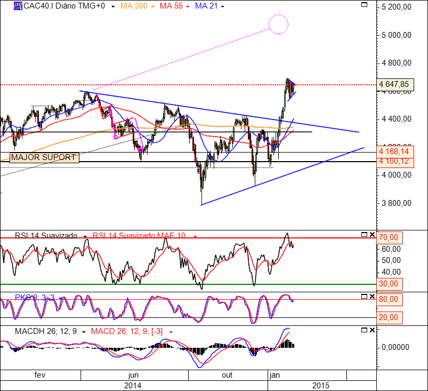Maximize the main price chart panel
The width and height of the screenshot is (428, 391).
[x=364, y=5]
